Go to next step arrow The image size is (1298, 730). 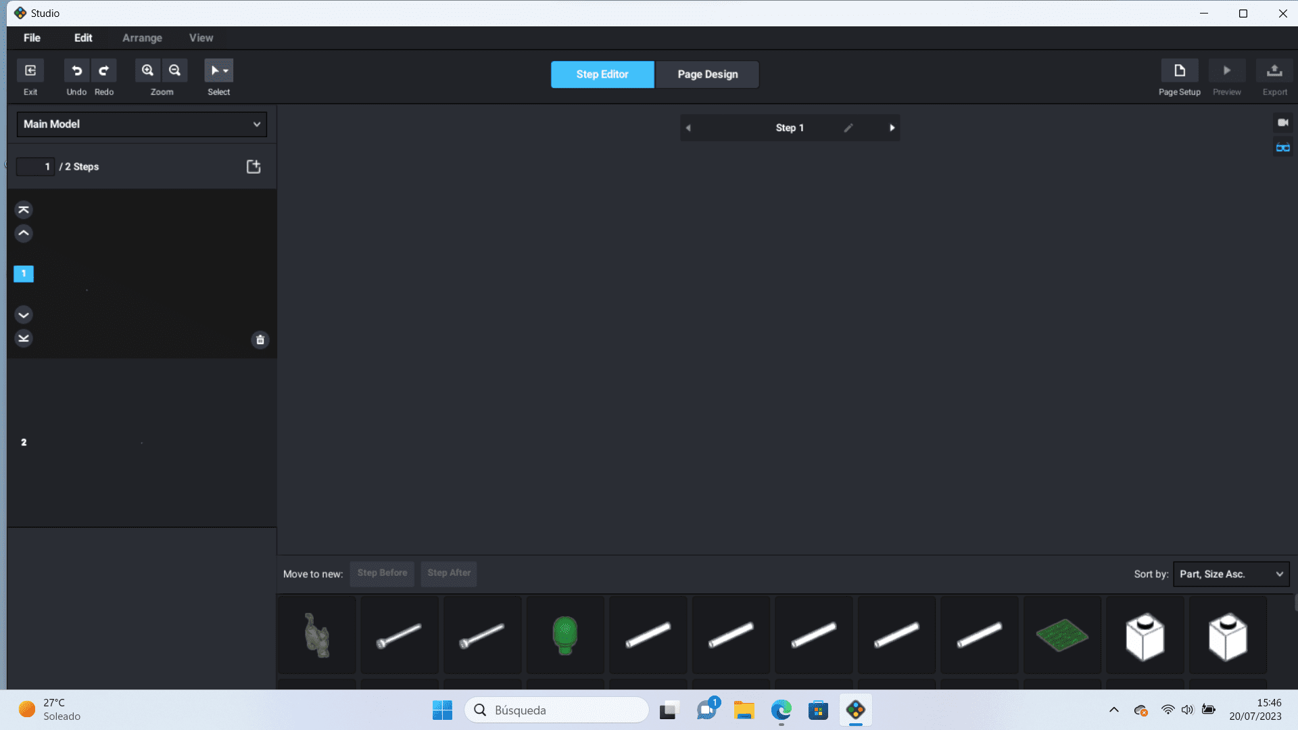pos(892,128)
